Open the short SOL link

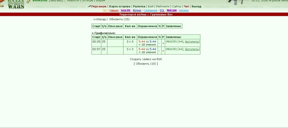(x=162, y=11)
